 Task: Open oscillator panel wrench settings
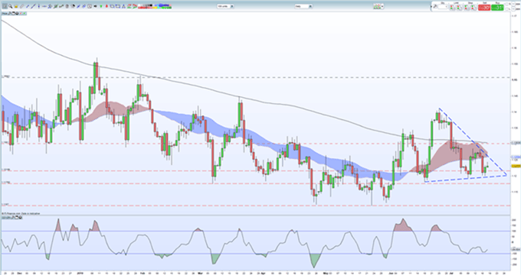pos(12,218)
